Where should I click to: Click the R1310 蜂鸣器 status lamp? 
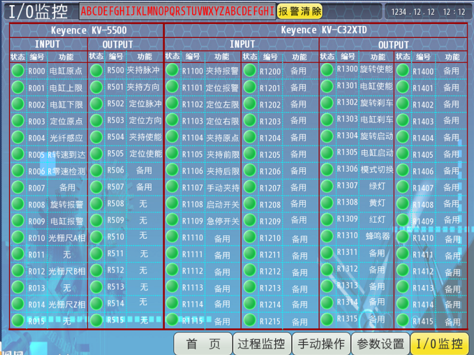[327, 236]
